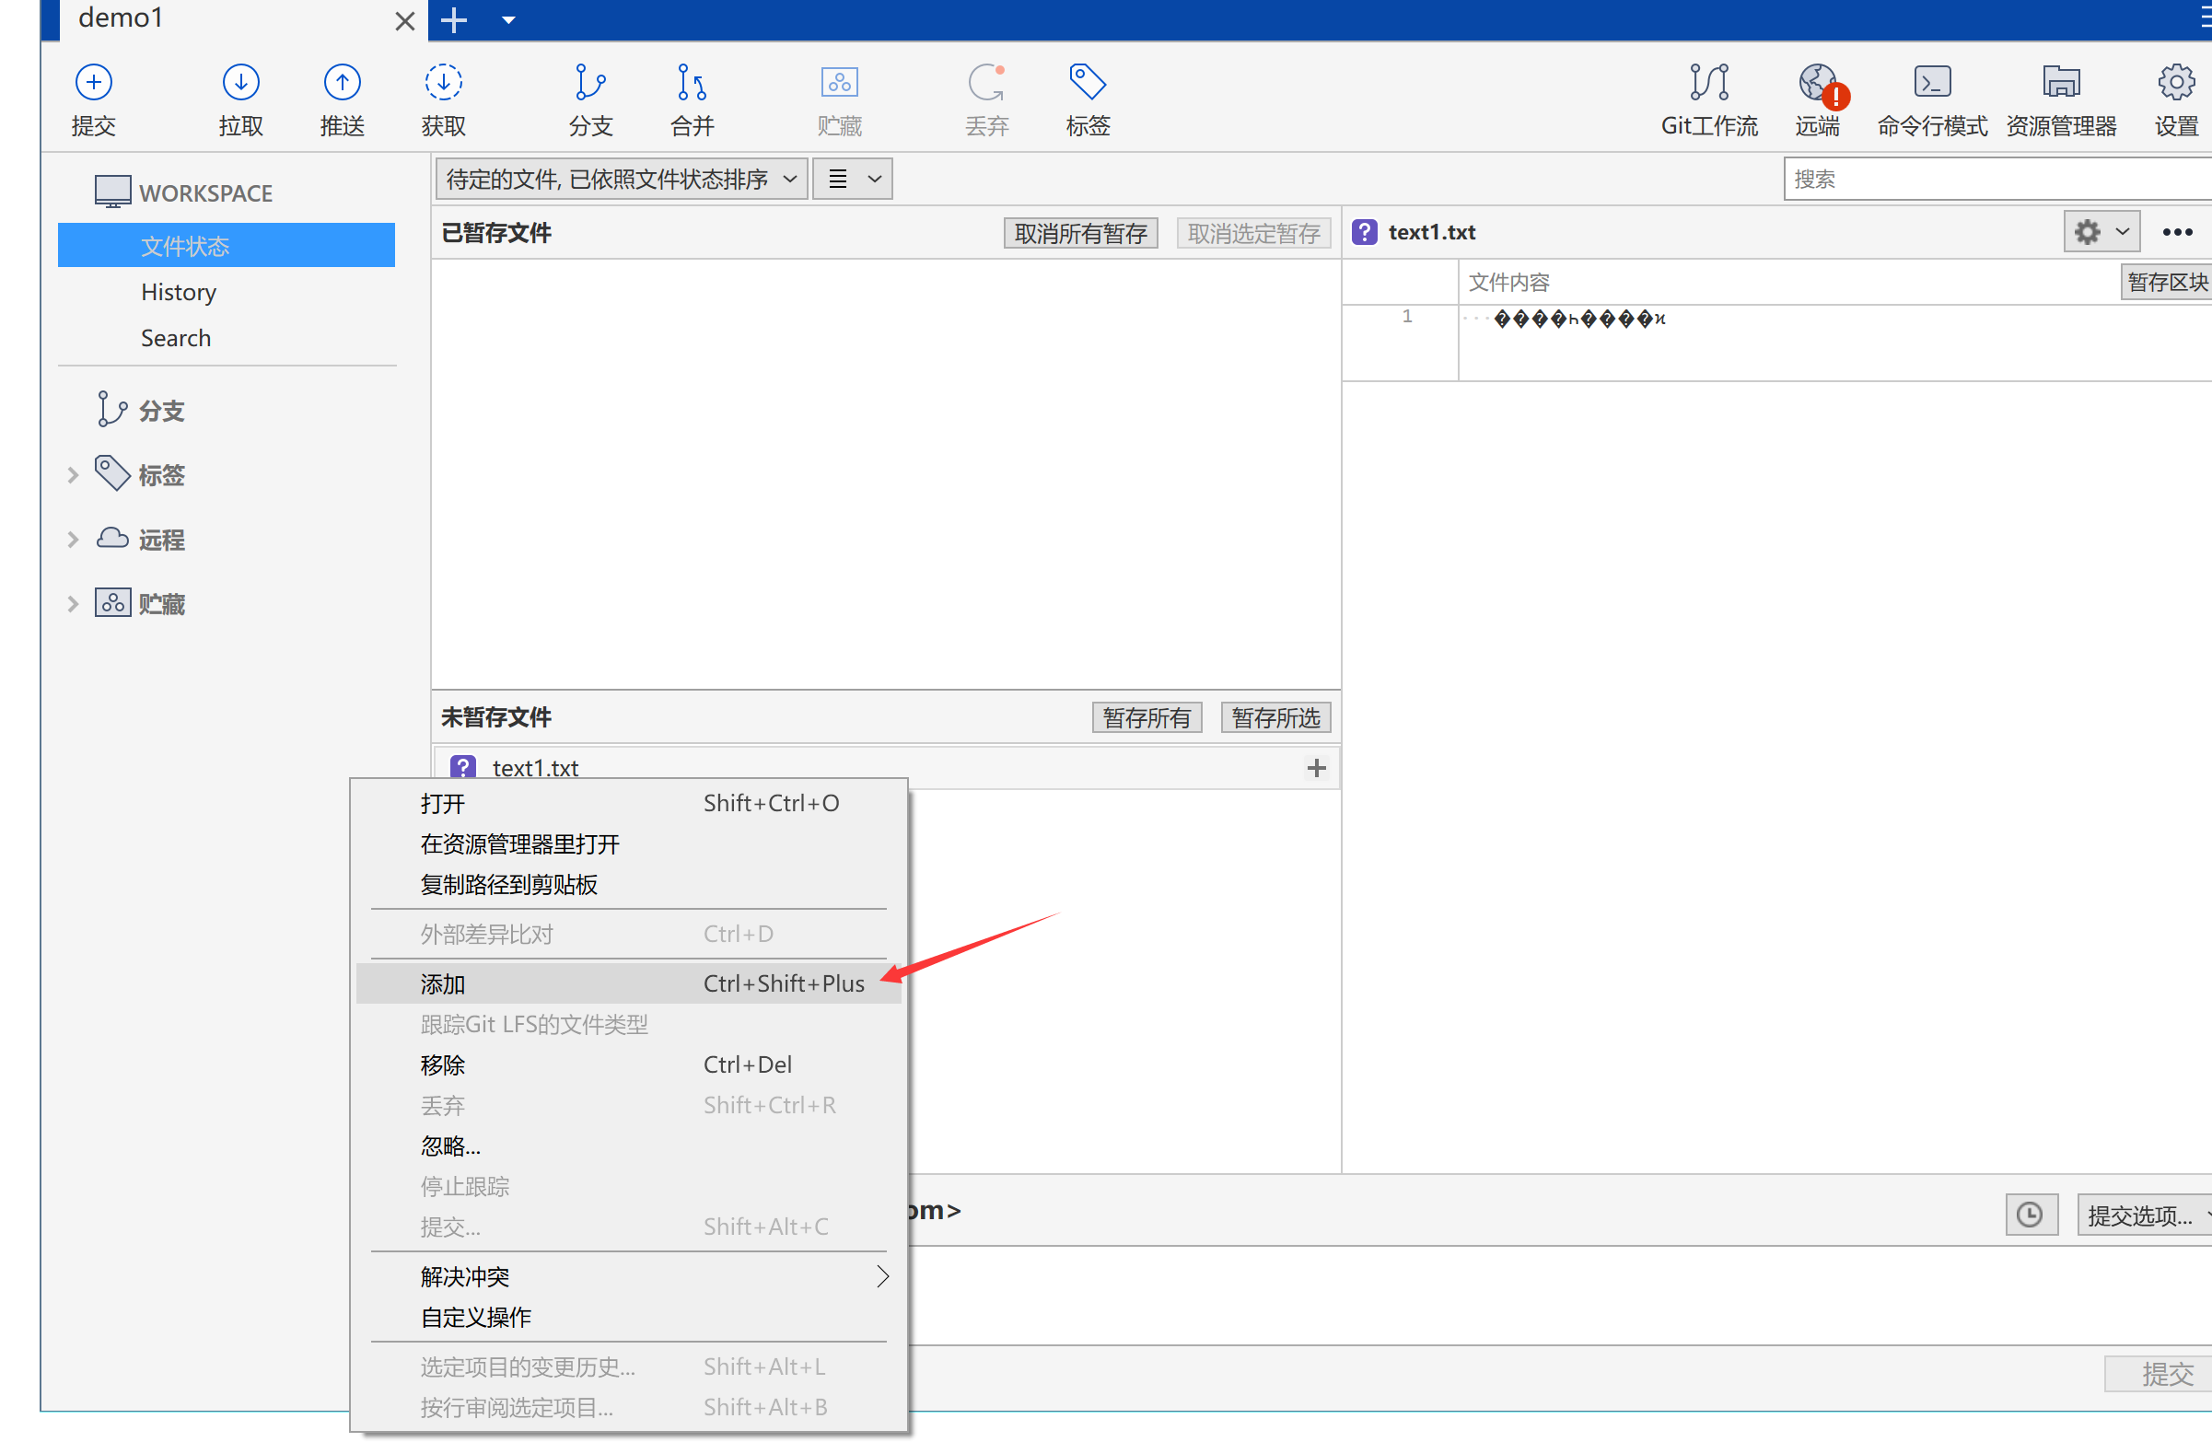Click the 暂存所有 button

pyautogui.click(x=1146, y=717)
